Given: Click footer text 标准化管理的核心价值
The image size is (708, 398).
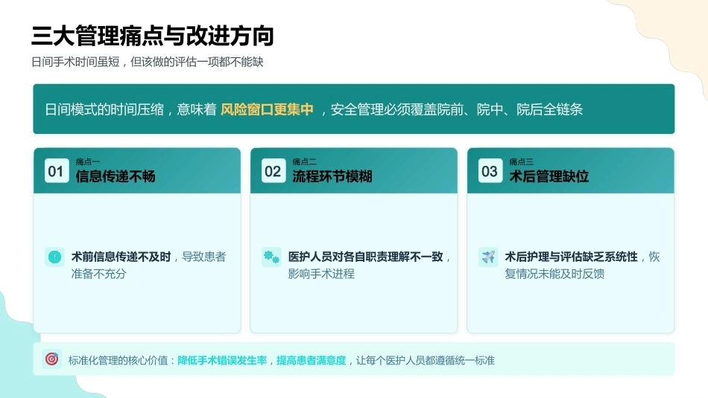Looking at the screenshot, I should (x=118, y=360).
